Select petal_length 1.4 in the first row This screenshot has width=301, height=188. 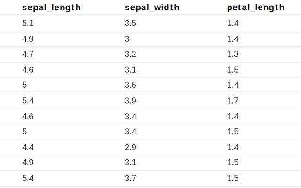pos(233,23)
